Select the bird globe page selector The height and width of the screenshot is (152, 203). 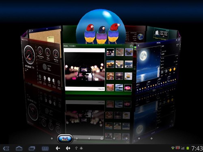65,139
